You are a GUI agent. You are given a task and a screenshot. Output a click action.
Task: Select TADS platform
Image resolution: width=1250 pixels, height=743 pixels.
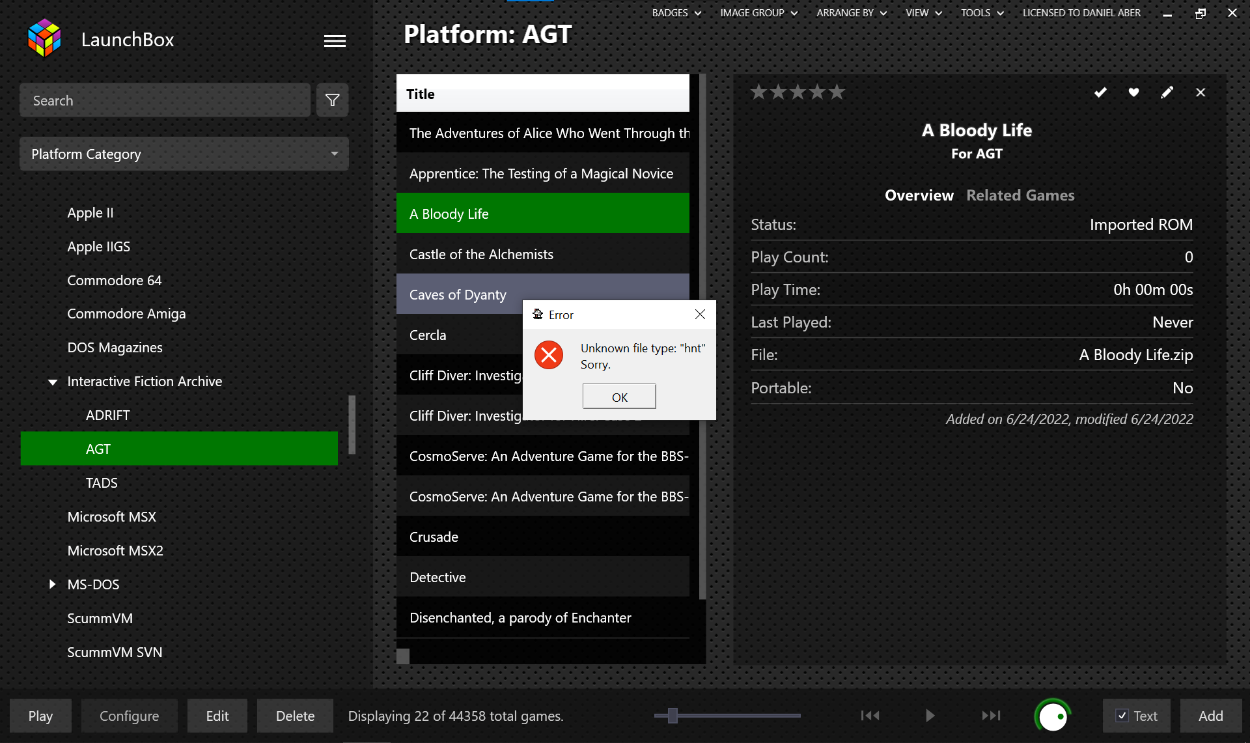point(102,483)
